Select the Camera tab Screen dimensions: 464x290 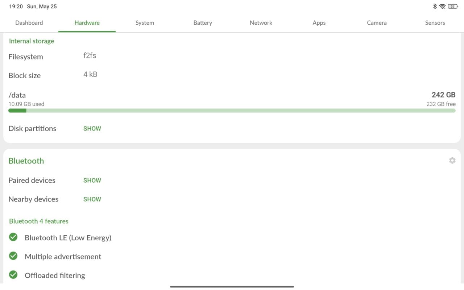click(377, 23)
